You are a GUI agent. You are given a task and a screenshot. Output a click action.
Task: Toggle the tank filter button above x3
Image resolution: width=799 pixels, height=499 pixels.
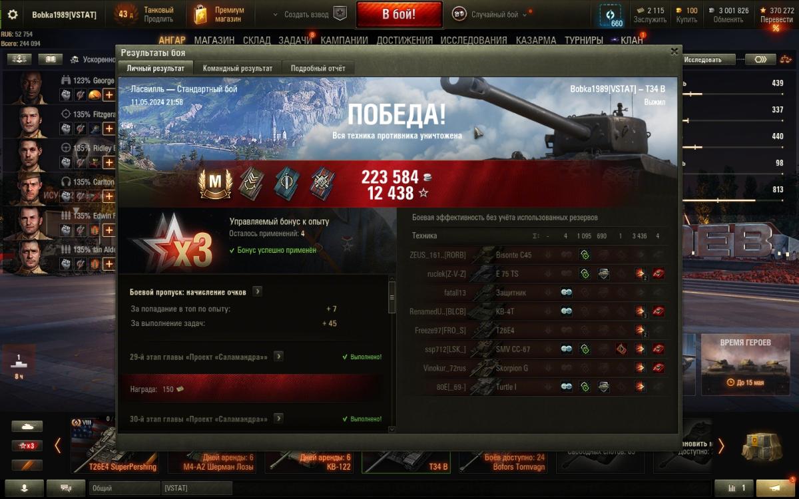27,426
